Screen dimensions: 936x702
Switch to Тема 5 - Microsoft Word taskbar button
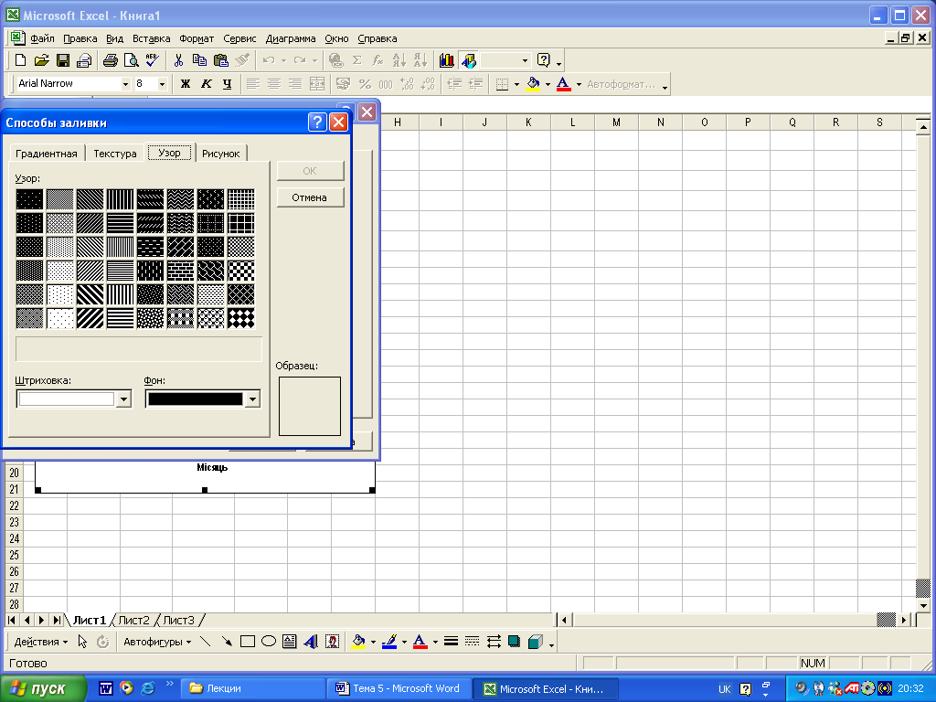(x=400, y=688)
